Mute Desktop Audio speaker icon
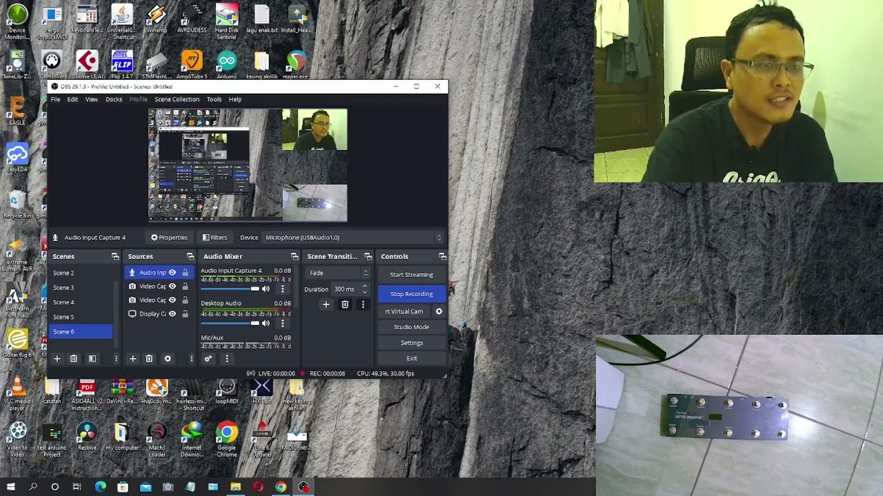The width and height of the screenshot is (883, 496). pos(266,322)
